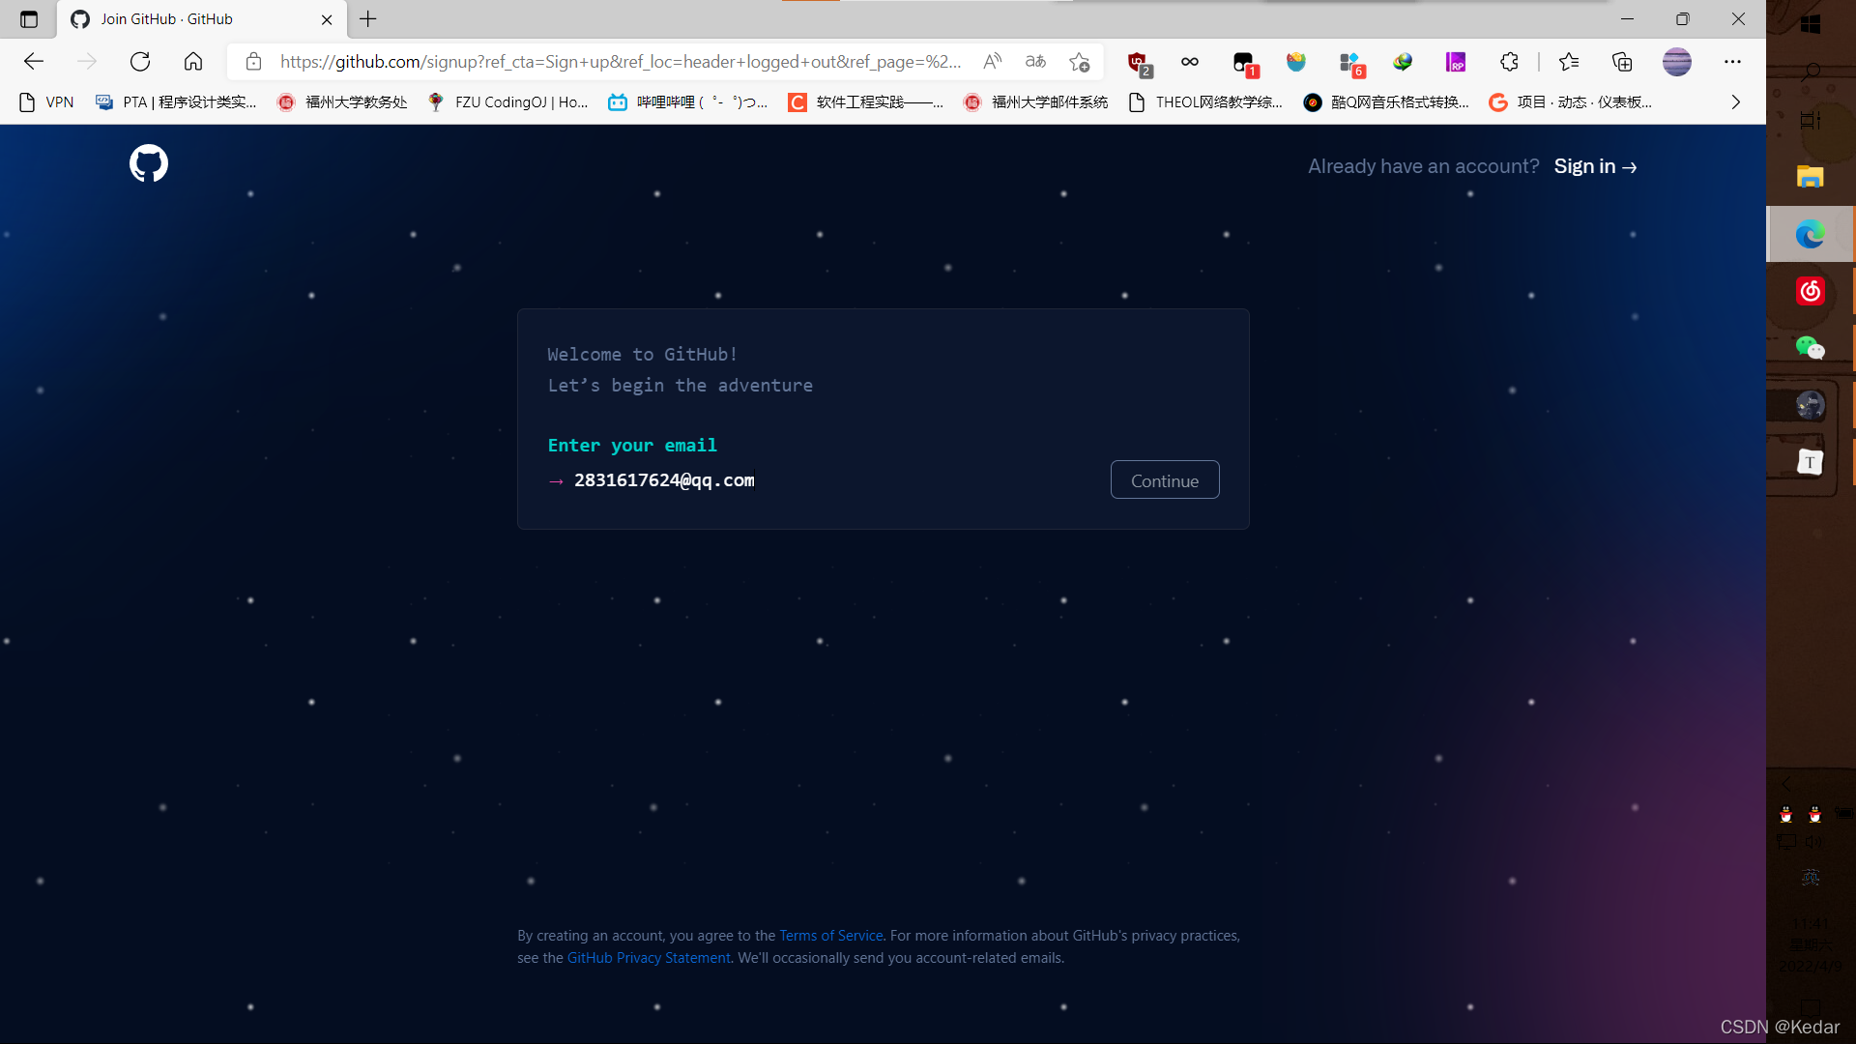Open browser extensions puzzle icon
The image size is (1856, 1044).
(x=1509, y=62)
